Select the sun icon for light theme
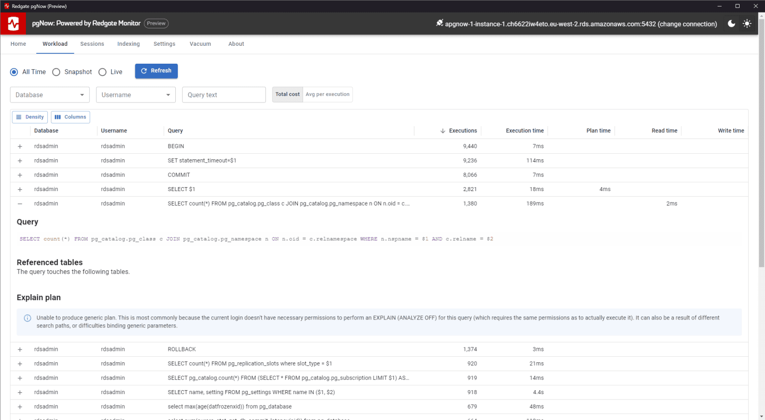The width and height of the screenshot is (765, 420). (x=747, y=23)
